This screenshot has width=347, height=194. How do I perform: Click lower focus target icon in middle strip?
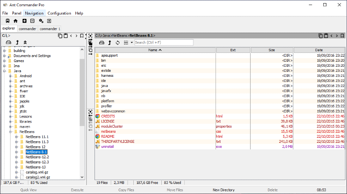click(x=90, y=112)
